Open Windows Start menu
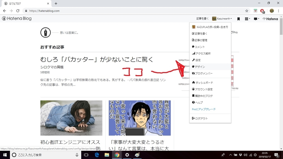283x159 pixels. (x=5, y=155)
